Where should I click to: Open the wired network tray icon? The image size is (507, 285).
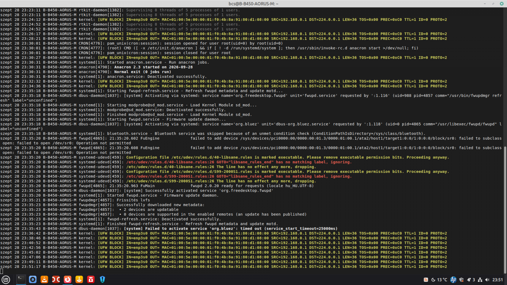pos(480,280)
